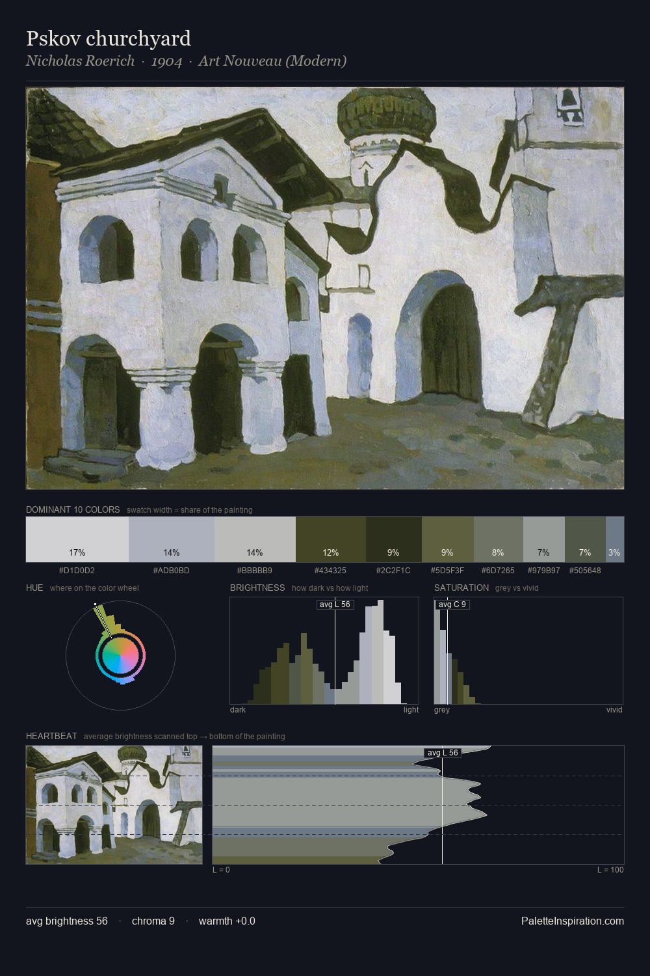Click the 'chroma 9' footer stat
This screenshot has width=650, height=976.
(x=153, y=921)
